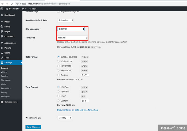Click the Tools wrench icon

click(2, 58)
